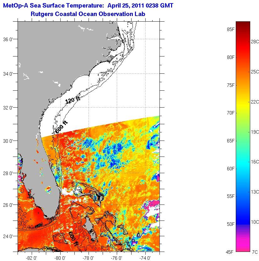
Task: Click the -78 0' longitude label
Action: [x=88, y=258]
